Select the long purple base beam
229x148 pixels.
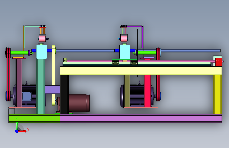pyautogui.click(x=141, y=118)
